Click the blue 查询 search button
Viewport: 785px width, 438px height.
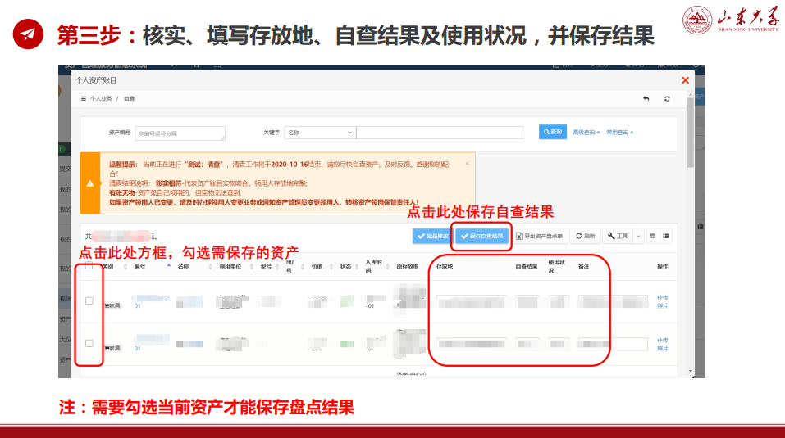[x=553, y=132]
